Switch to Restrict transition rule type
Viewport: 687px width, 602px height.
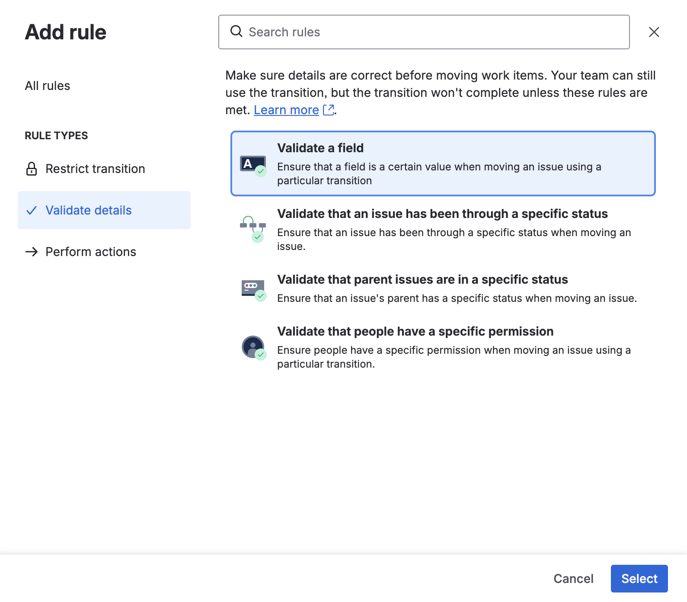point(95,169)
